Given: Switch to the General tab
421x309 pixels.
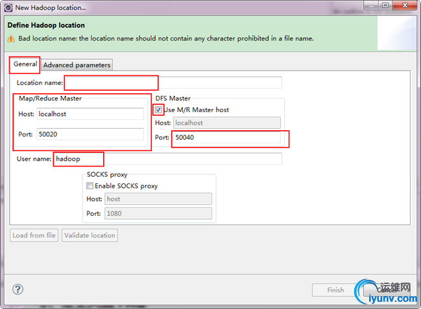Looking at the screenshot, I should point(25,64).
